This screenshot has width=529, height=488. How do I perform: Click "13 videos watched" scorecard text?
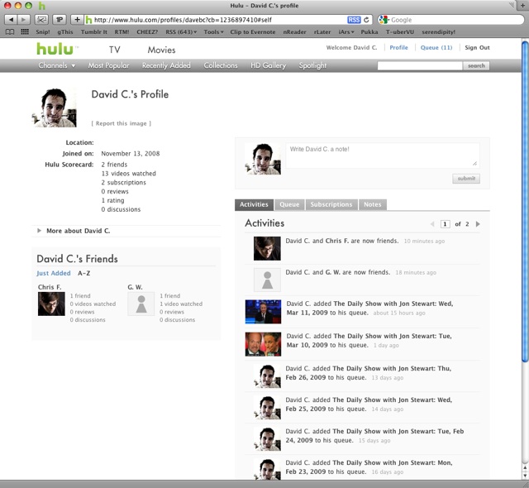click(x=129, y=174)
